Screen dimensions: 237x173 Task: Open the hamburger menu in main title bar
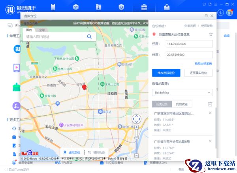pyautogui.click(x=216, y=4)
